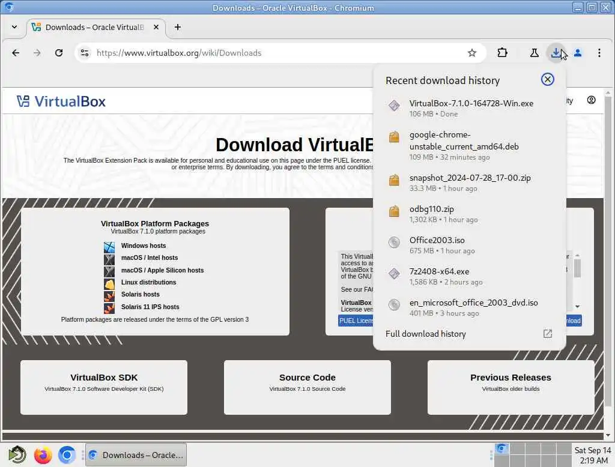Click the Windows hosts icon
The height and width of the screenshot is (467, 615).
click(x=109, y=247)
